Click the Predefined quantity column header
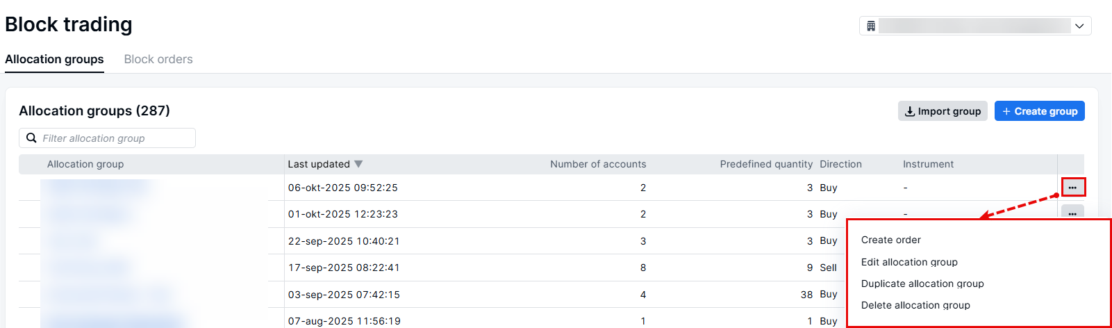This screenshot has width=1112, height=328. pyautogui.click(x=765, y=164)
